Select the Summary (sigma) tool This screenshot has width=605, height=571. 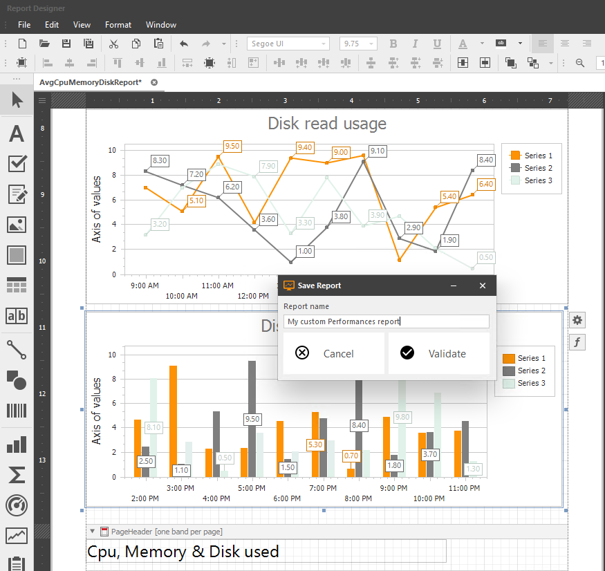click(15, 475)
